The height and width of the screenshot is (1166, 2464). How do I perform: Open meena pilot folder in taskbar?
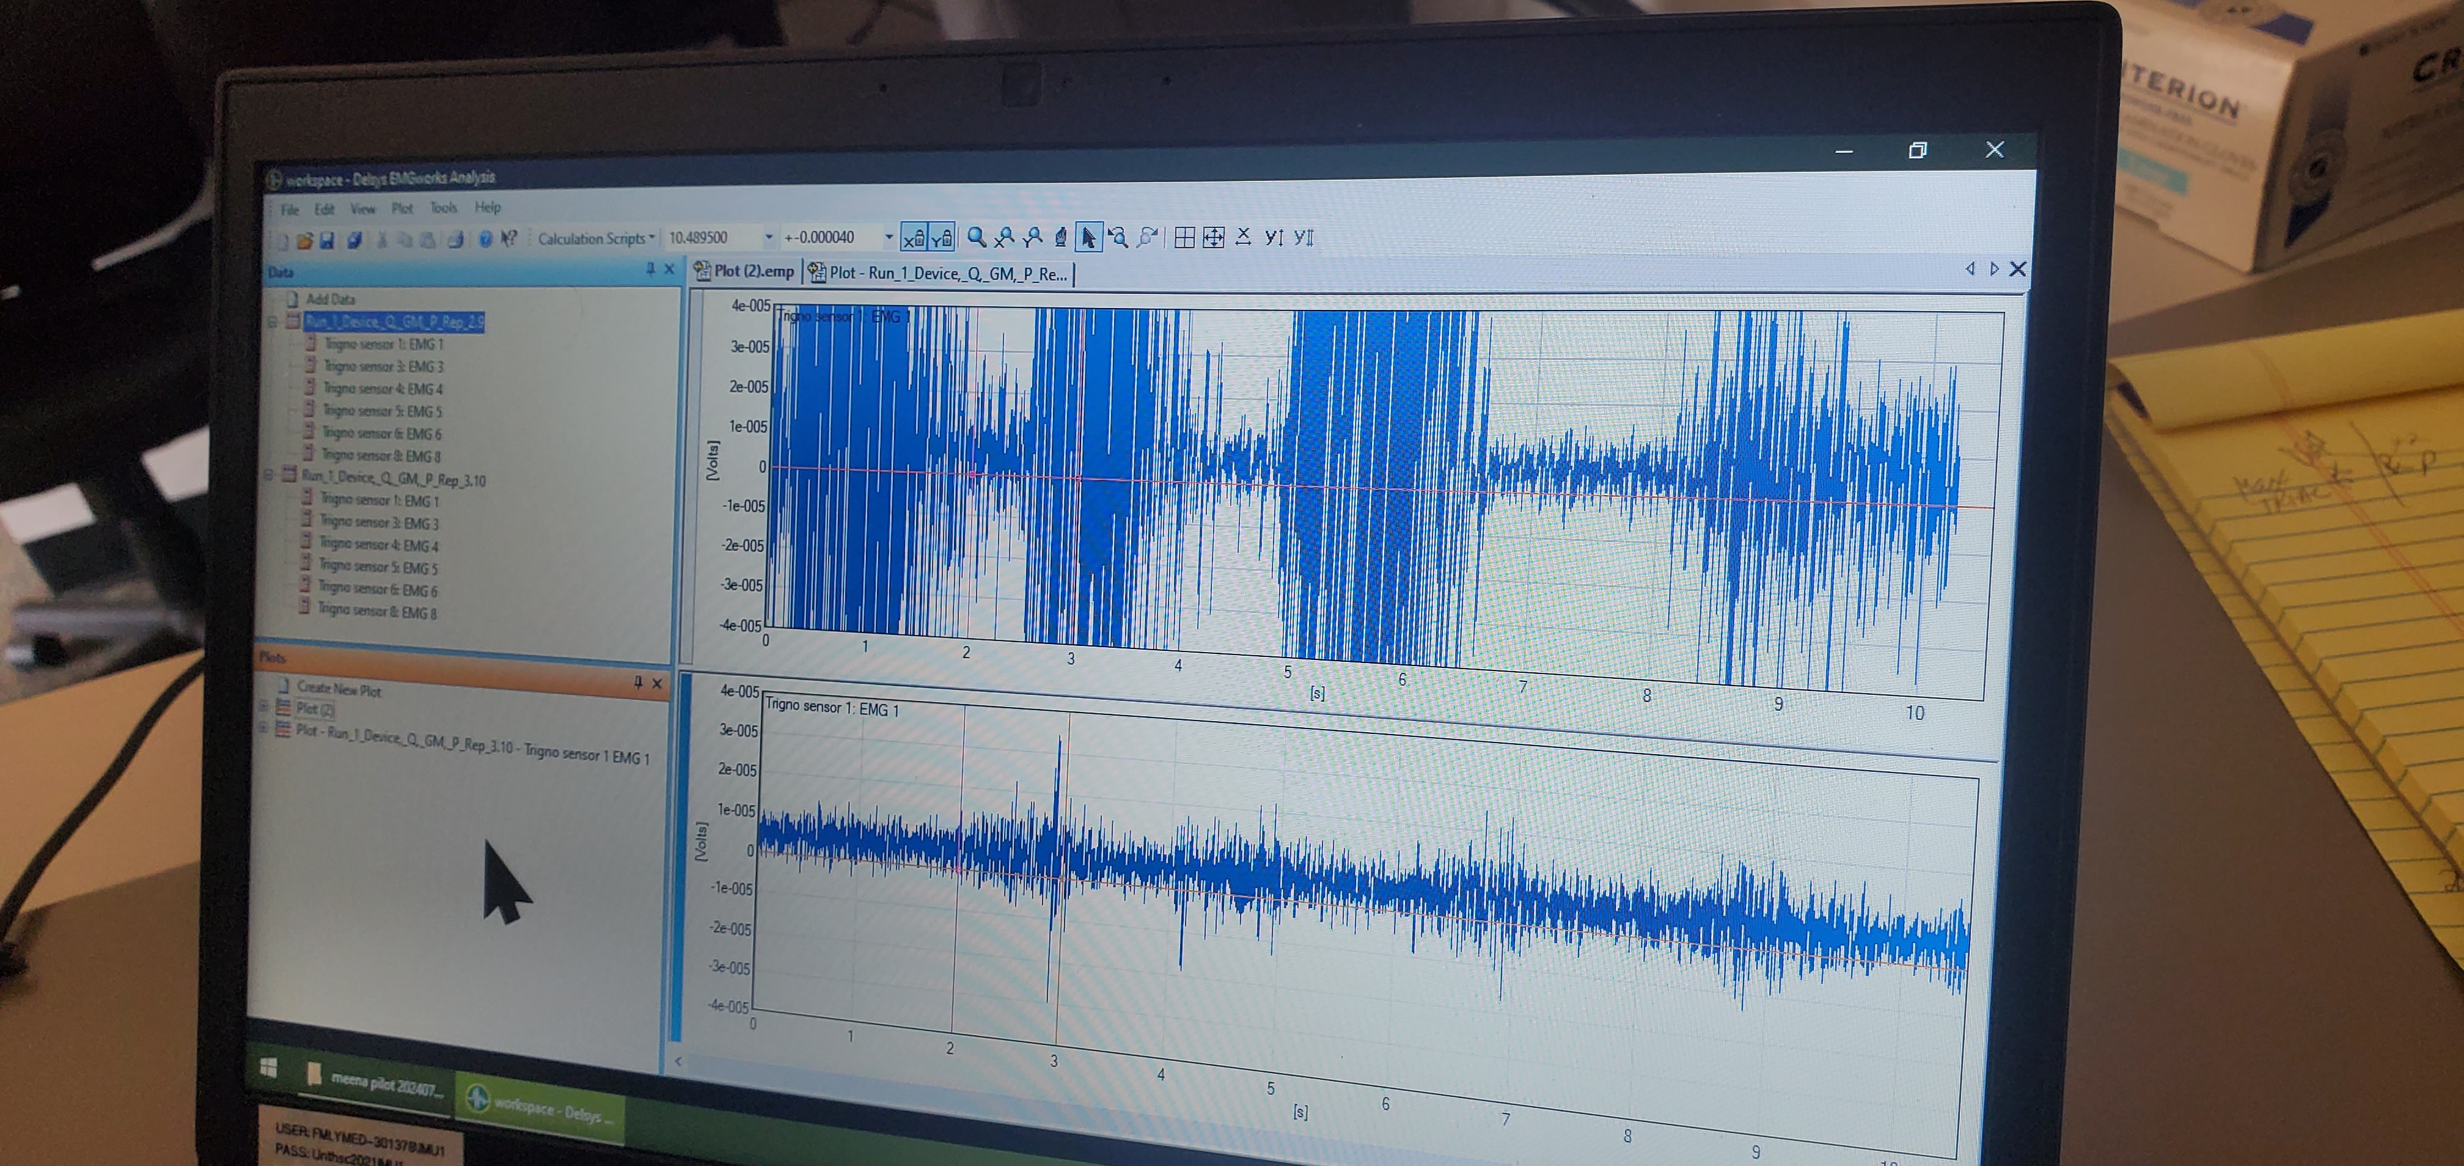pyautogui.click(x=378, y=1082)
